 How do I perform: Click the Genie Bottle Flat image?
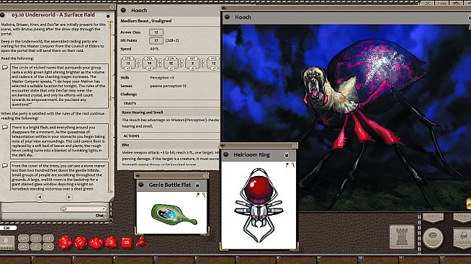point(174,214)
